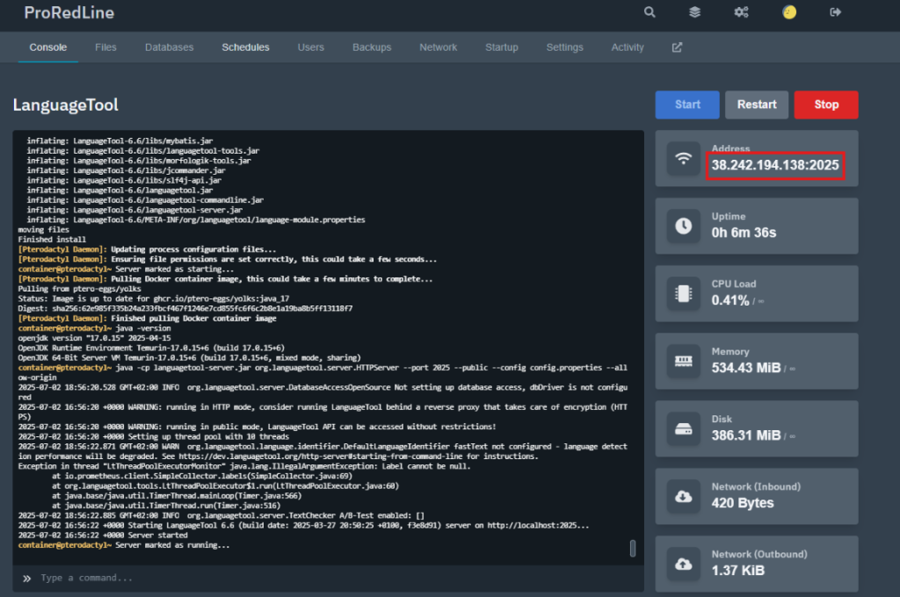Image resolution: width=900 pixels, height=597 pixels.
Task: Restart the LanguageTool server
Action: coord(757,105)
